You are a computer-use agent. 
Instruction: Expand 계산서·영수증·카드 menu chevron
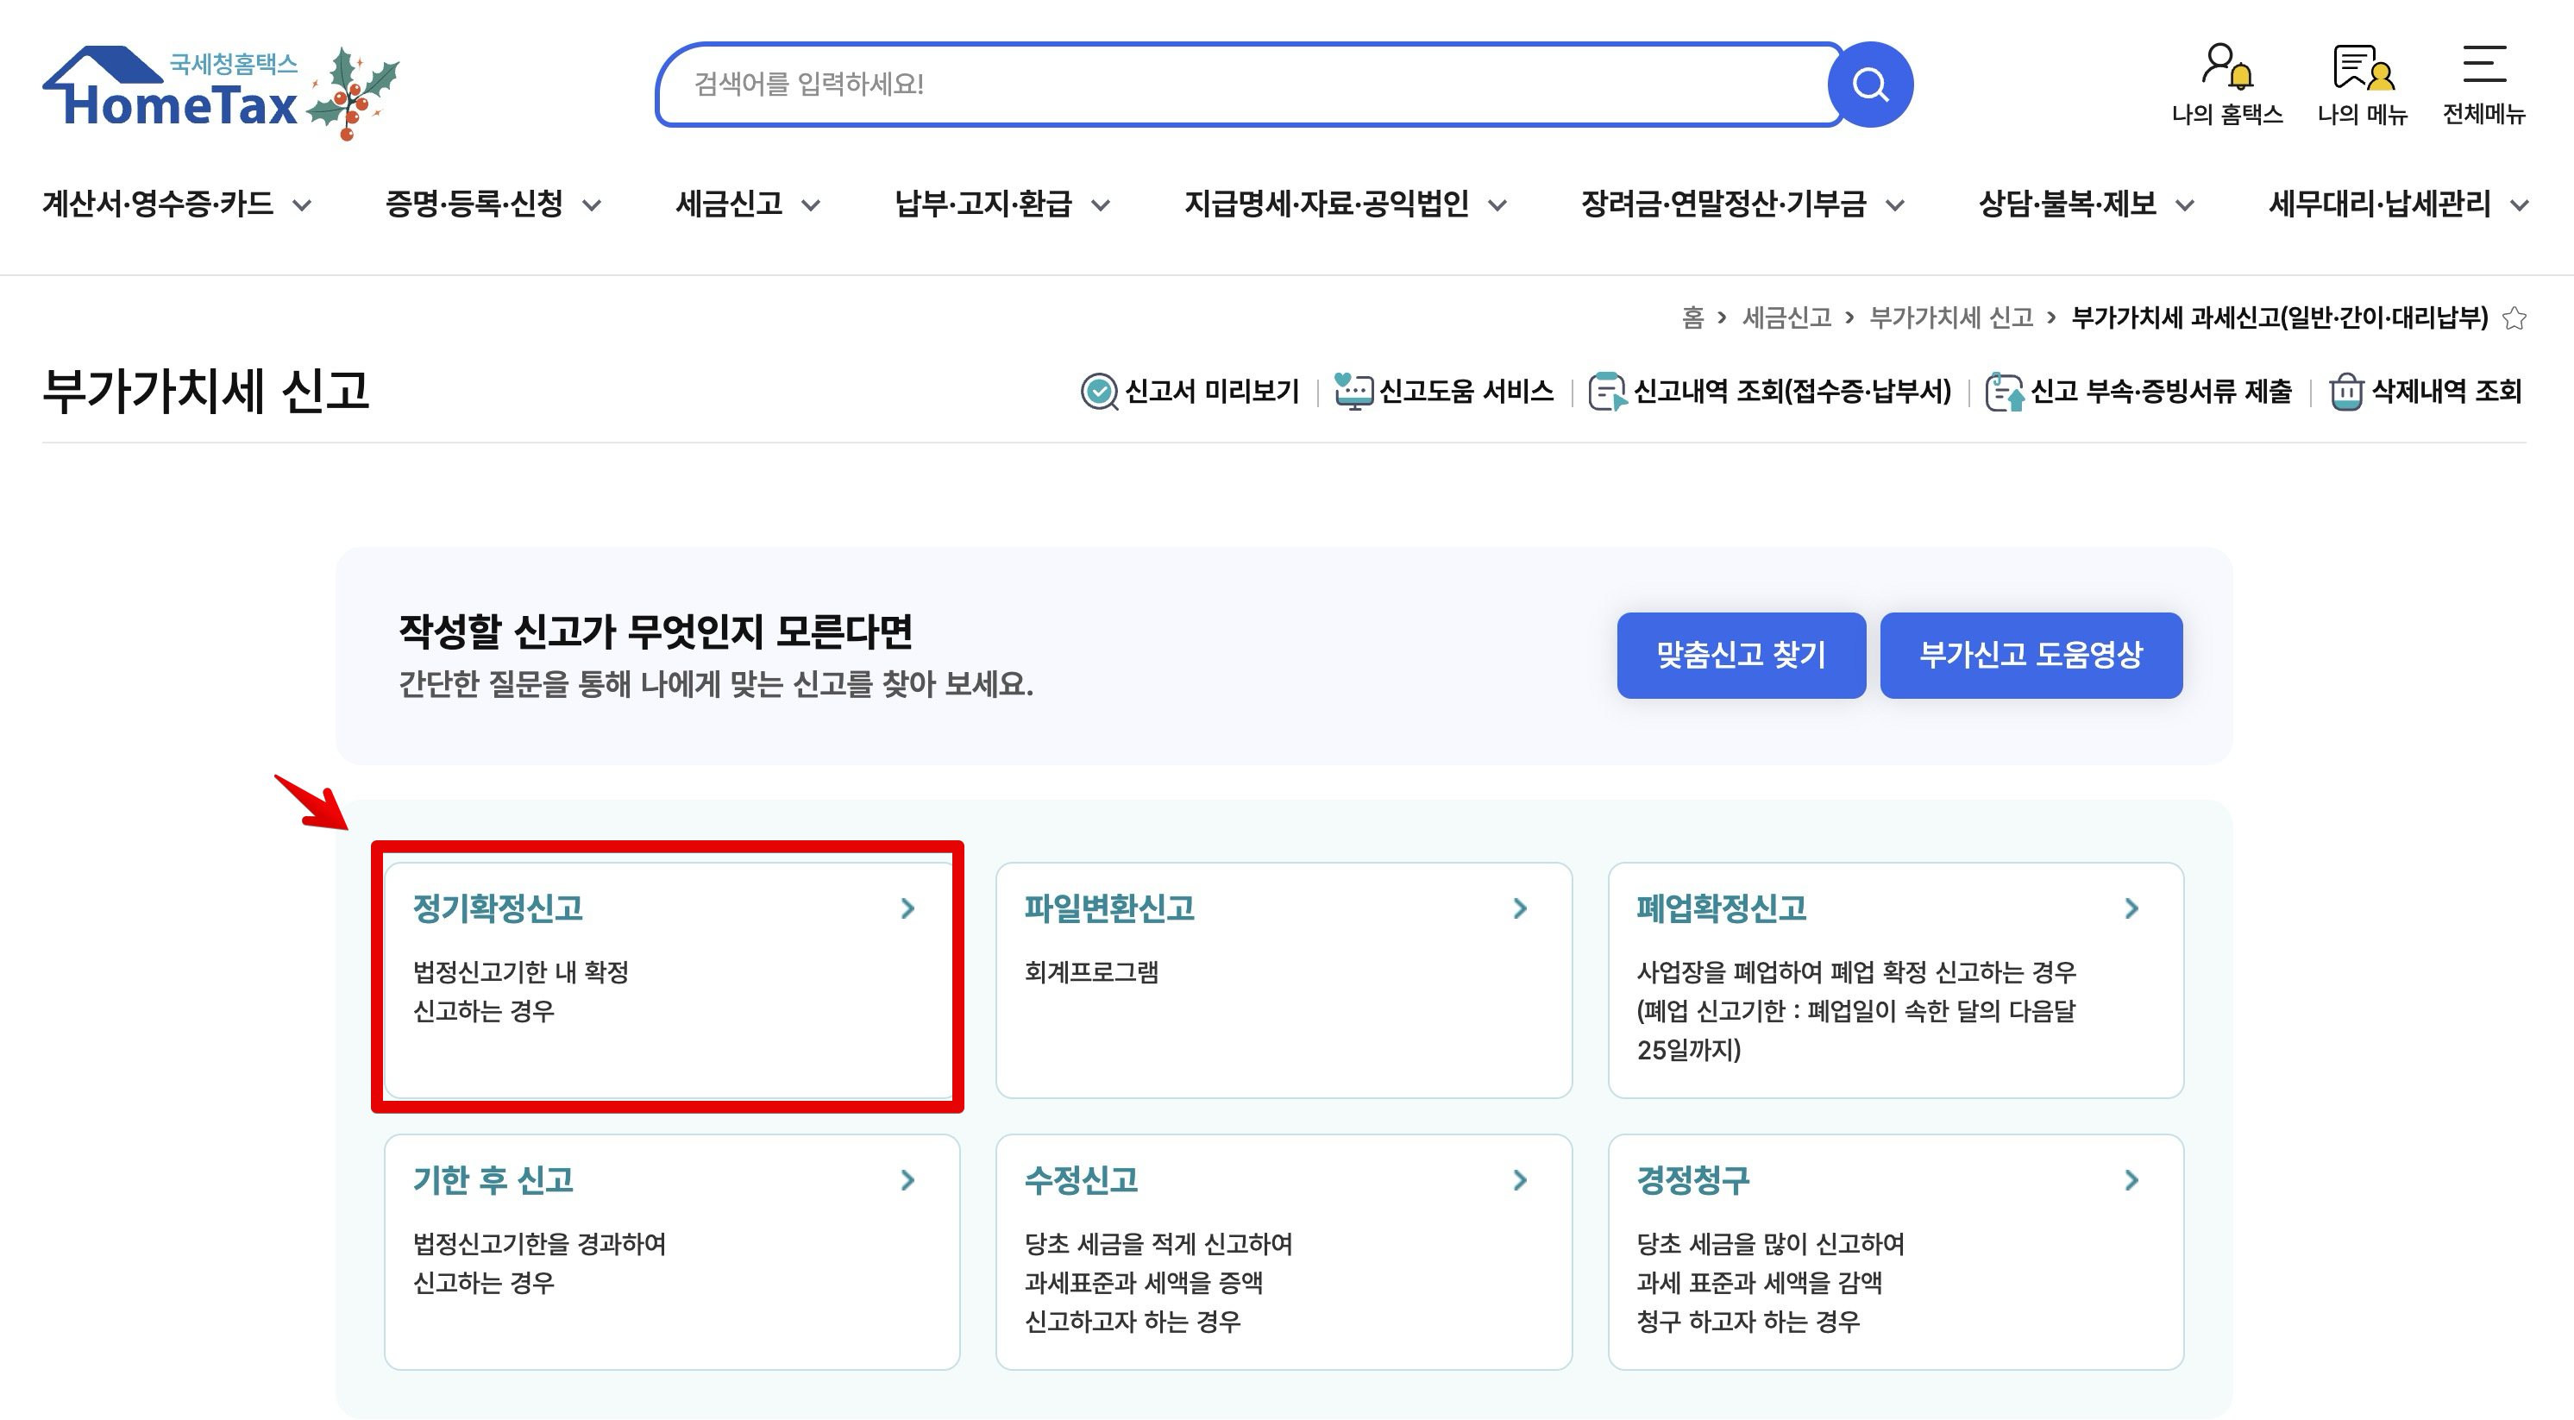(x=302, y=206)
